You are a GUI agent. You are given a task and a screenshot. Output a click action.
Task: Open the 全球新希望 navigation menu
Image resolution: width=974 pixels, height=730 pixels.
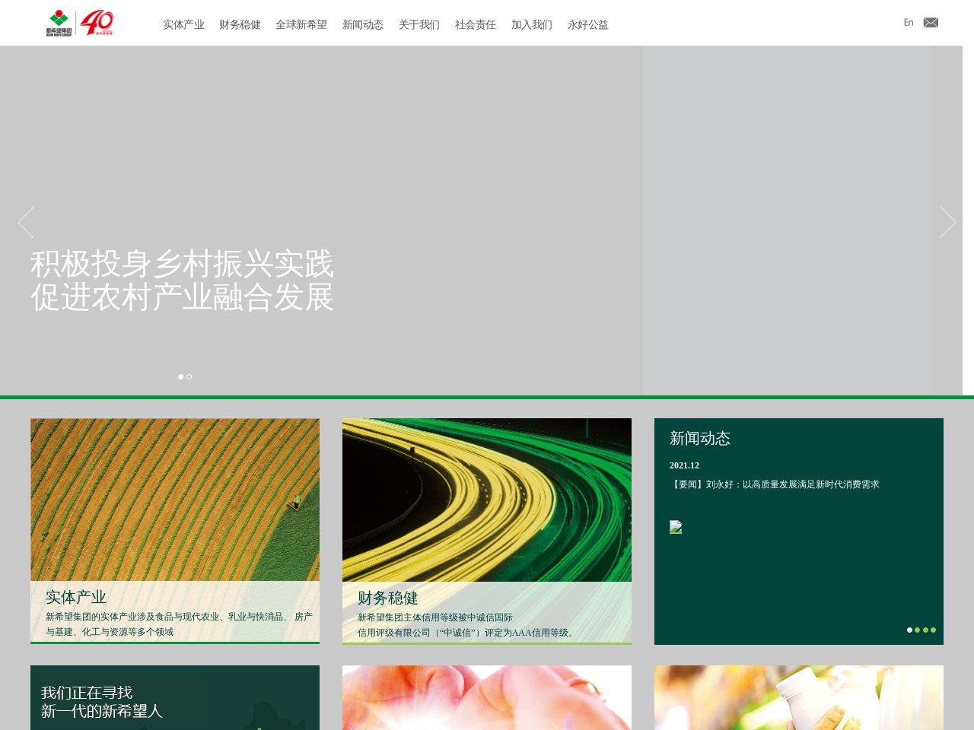coord(301,24)
